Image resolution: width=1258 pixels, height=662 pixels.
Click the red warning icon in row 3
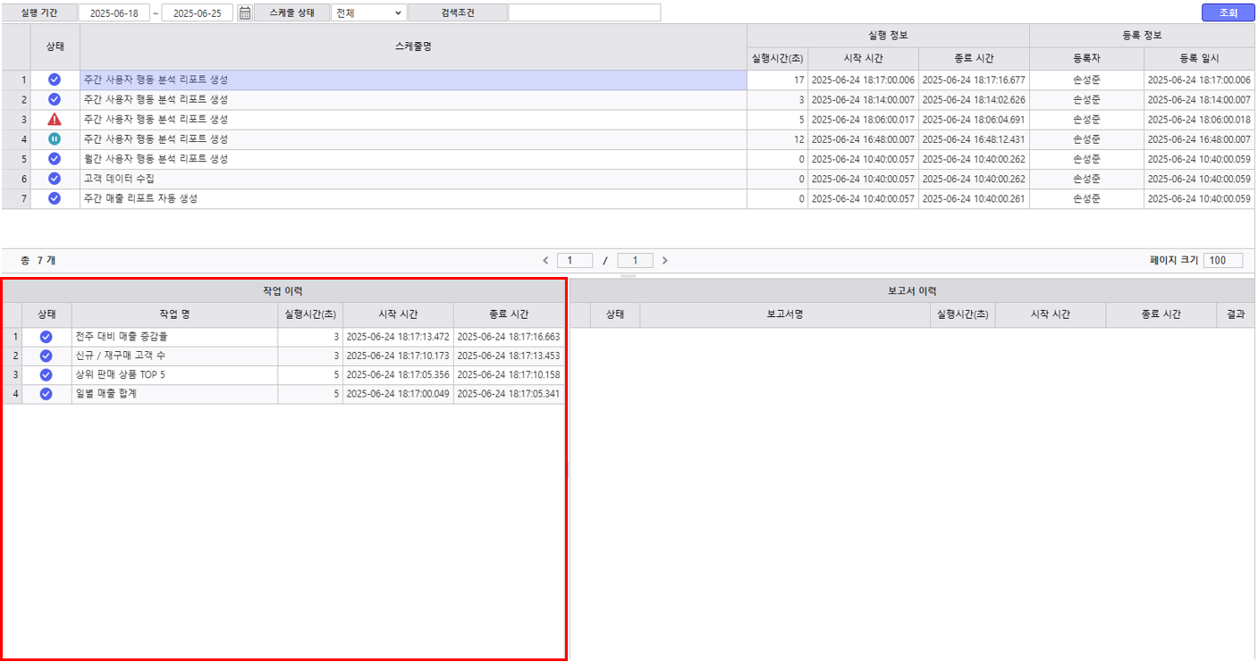point(55,119)
